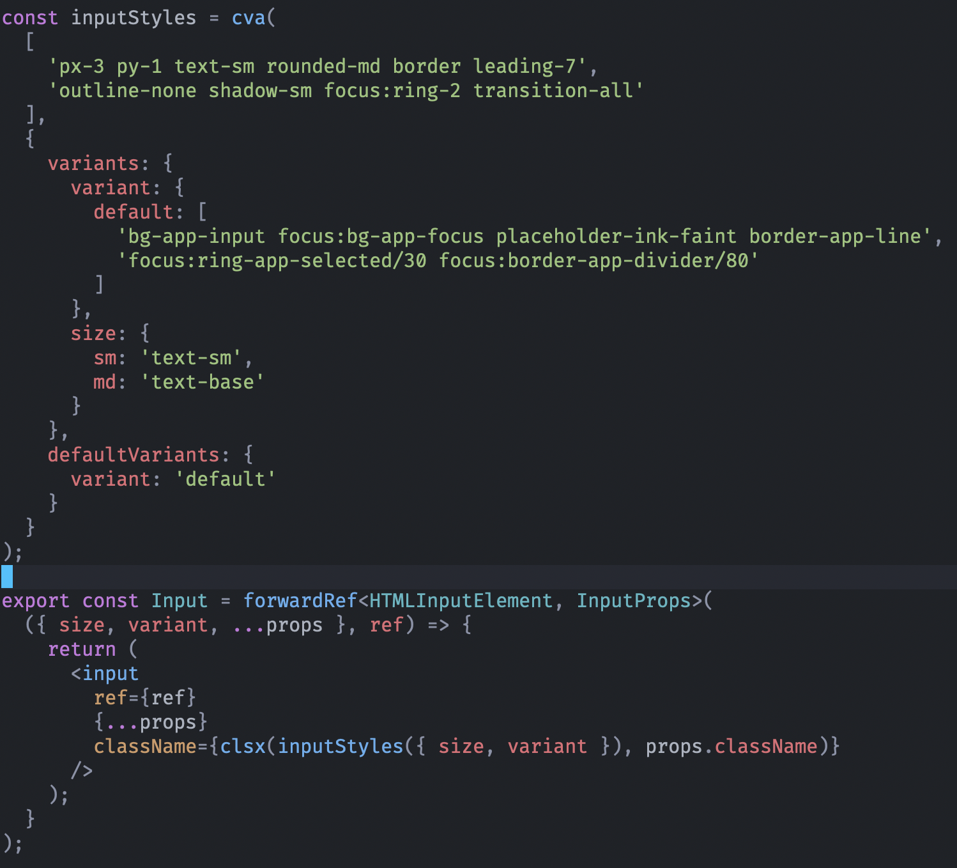
Task: Click the cva function call
Action: point(248,18)
